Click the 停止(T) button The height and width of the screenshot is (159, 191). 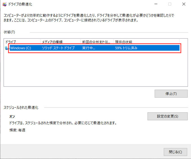coord(171,93)
